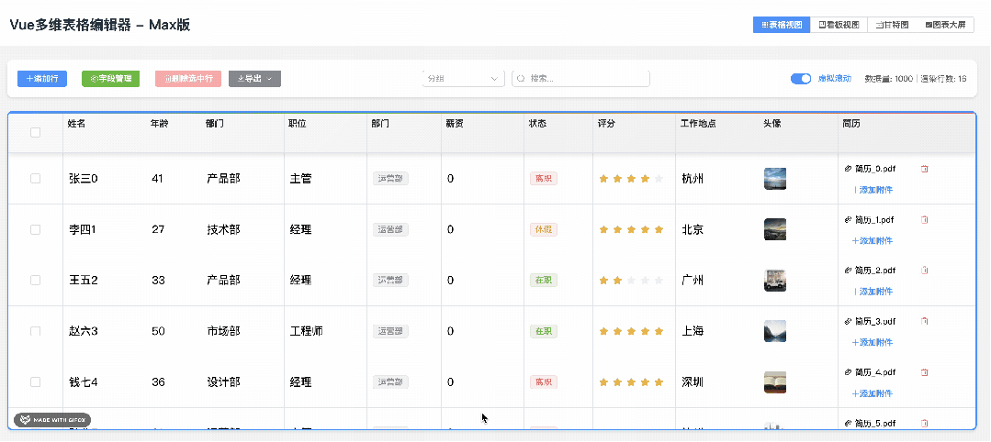Open the 分组 grouping dropdown

point(463,78)
